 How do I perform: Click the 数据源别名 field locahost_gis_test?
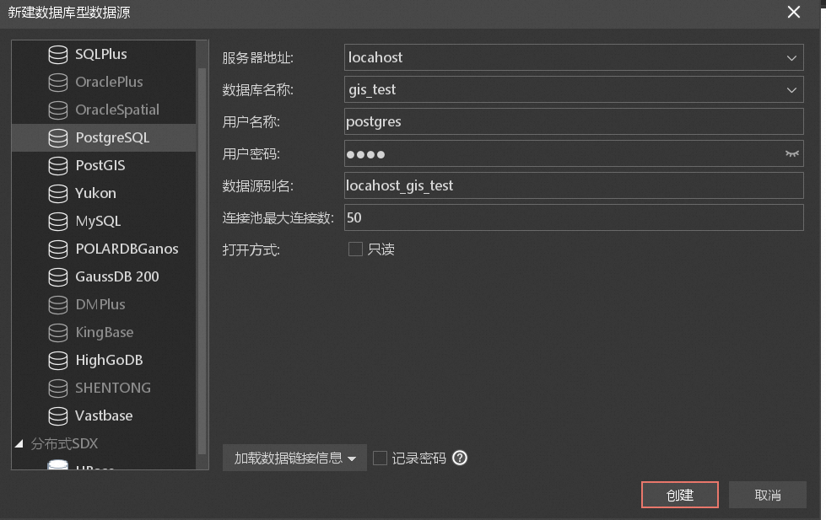click(574, 185)
